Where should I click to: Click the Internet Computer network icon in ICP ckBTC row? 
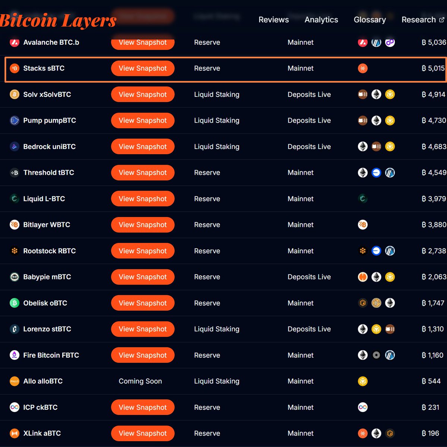(363, 408)
